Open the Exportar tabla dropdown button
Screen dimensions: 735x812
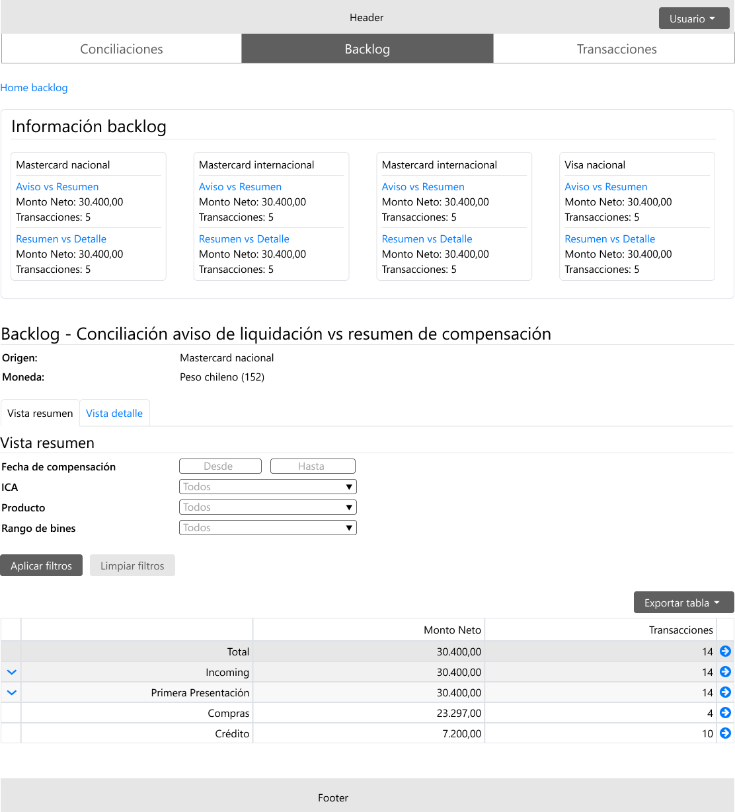[x=683, y=603]
